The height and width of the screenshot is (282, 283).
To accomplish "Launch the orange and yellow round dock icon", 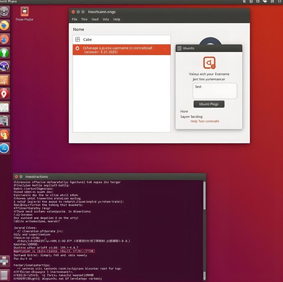I will pyautogui.click(x=4, y=135).
